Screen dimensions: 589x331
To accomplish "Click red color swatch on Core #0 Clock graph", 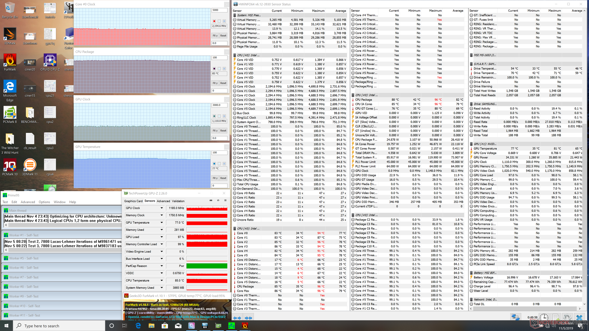I will click(x=214, y=21).
